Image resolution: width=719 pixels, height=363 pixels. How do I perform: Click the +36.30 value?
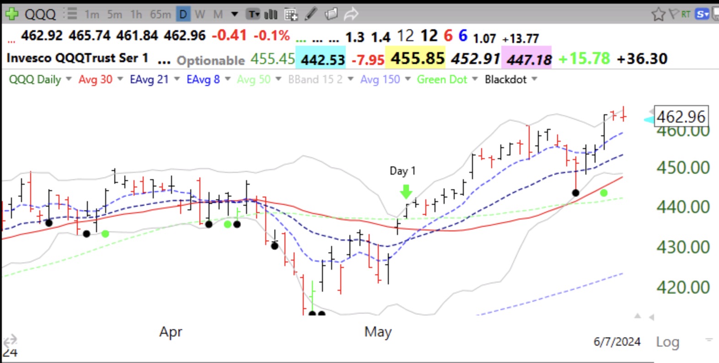click(x=642, y=59)
